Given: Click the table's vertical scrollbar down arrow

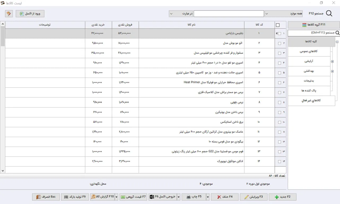Looking at the screenshot, I should pos(3,171).
